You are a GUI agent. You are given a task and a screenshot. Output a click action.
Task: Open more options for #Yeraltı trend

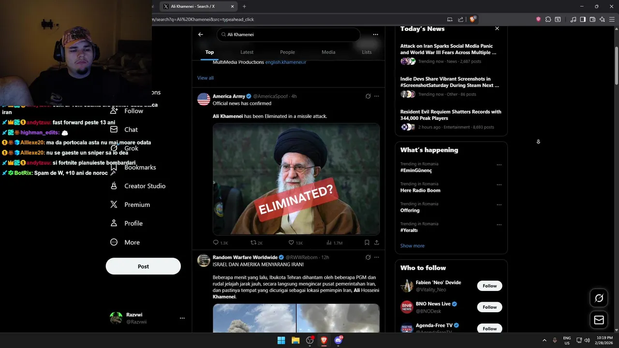tap(499, 225)
